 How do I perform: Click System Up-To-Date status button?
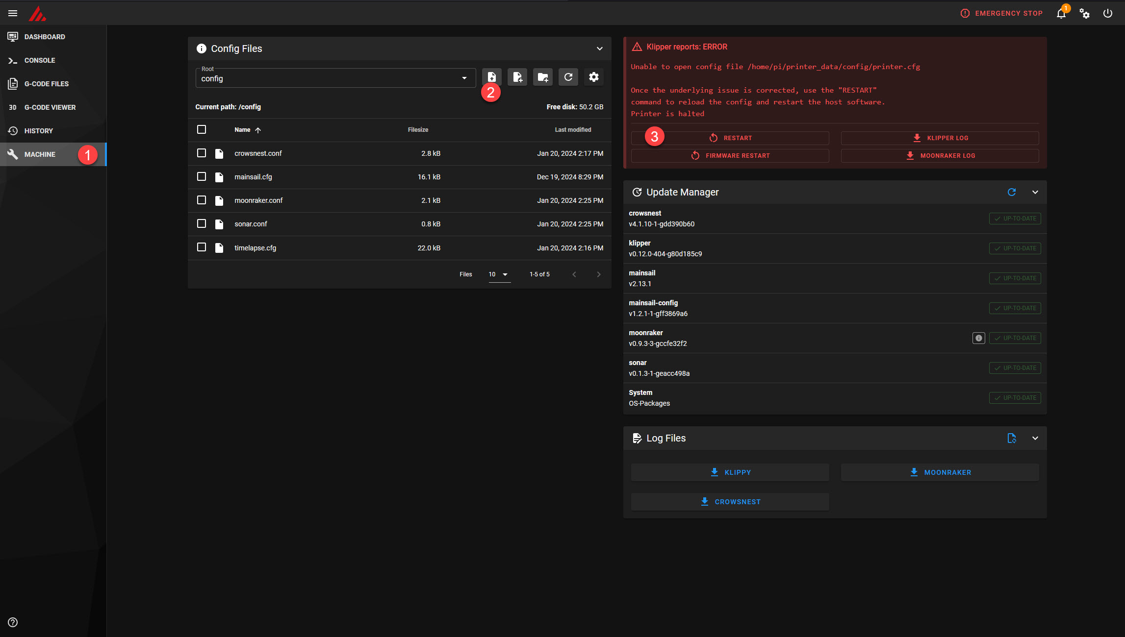click(x=1015, y=398)
